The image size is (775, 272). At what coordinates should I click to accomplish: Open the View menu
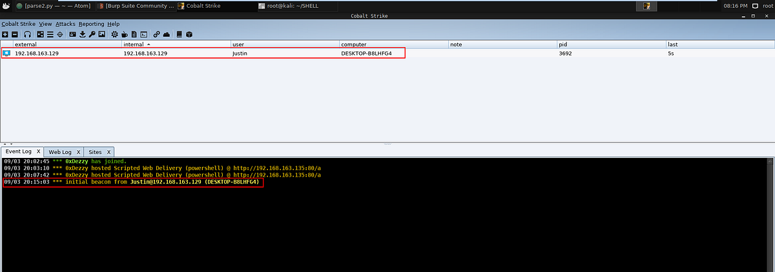click(46, 24)
